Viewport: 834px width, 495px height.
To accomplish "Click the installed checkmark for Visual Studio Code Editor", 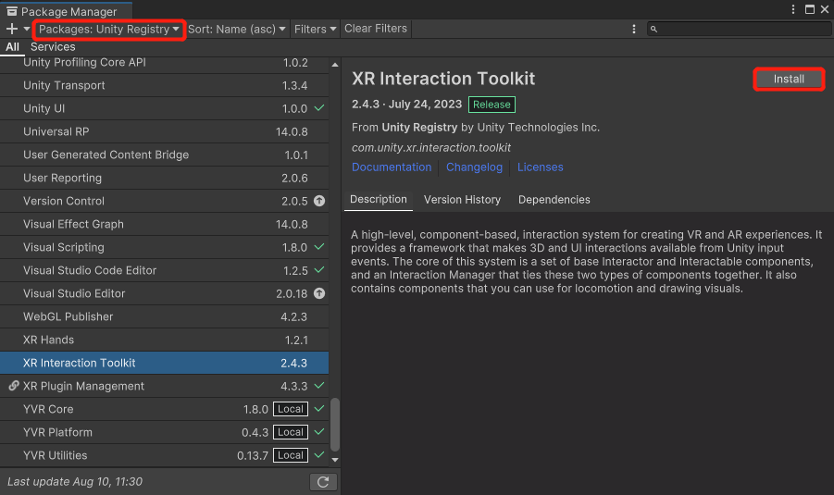I will [x=319, y=270].
